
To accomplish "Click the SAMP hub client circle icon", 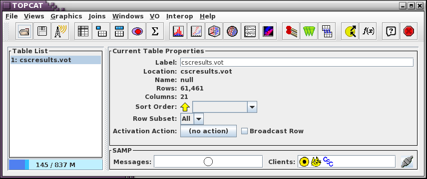I will [304, 162].
